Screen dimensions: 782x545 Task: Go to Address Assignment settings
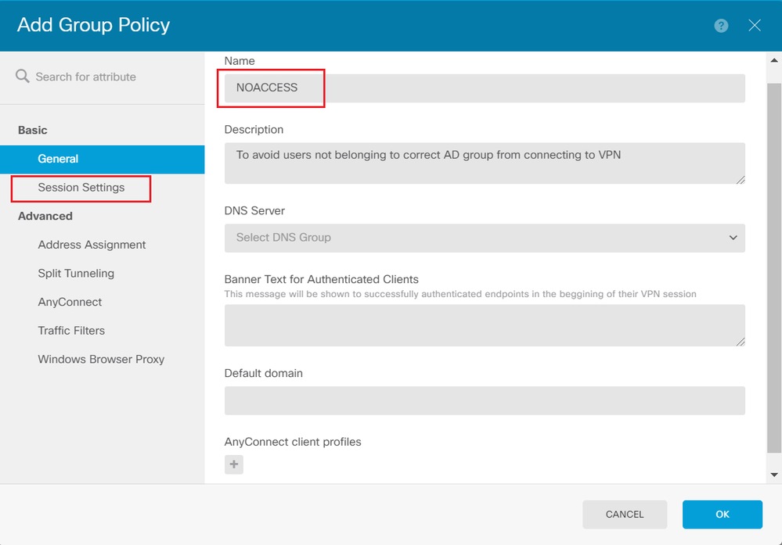click(92, 245)
